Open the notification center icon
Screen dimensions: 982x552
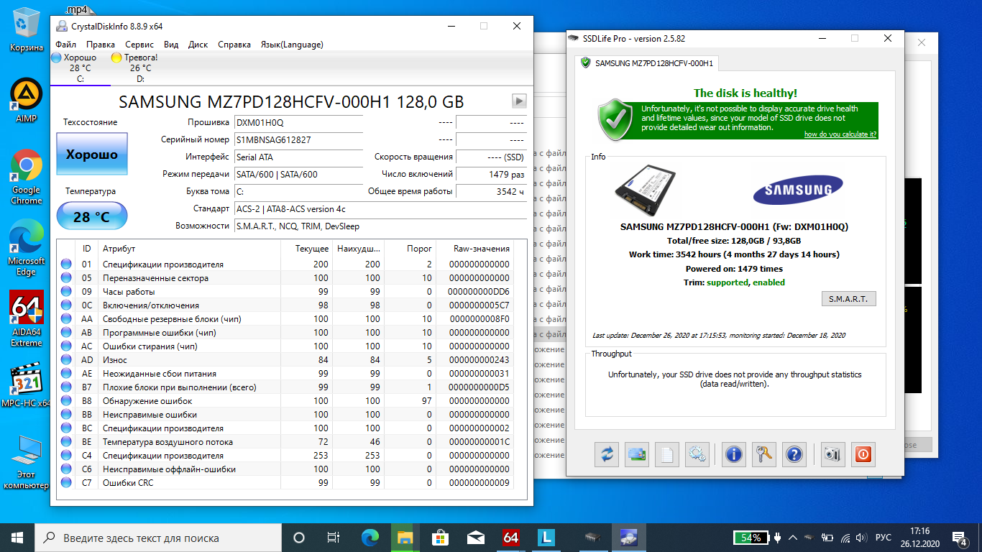pyautogui.click(x=959, y=538)
